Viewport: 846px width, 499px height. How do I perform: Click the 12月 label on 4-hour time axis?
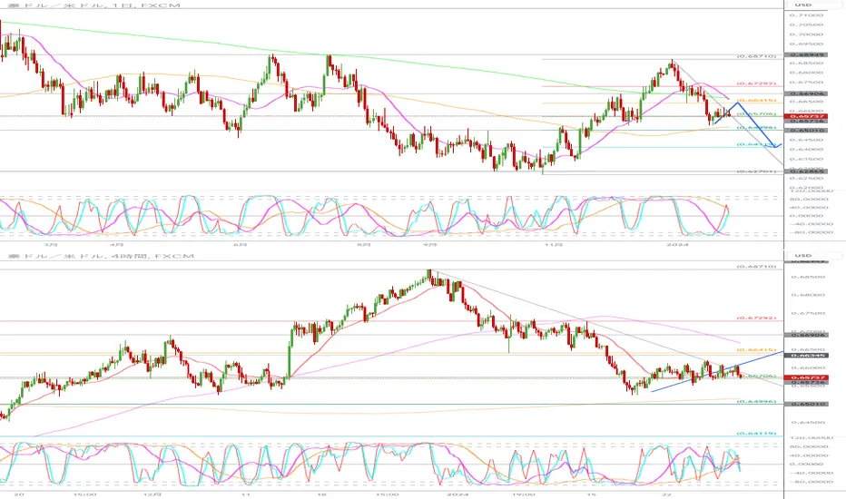(x=152, y=494)
